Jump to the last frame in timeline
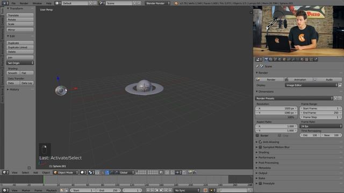This screenshot has height=193, width=344. [x=170, y=190]
